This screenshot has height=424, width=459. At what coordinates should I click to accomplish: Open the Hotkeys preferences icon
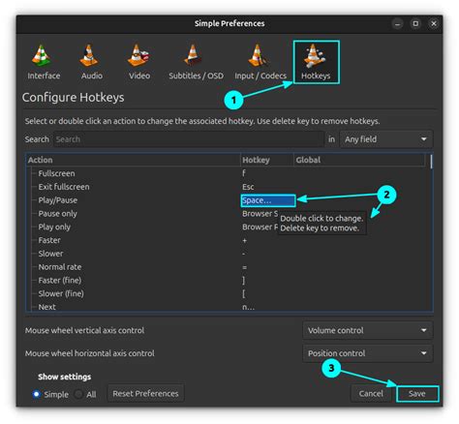click(x=316, y=62)
